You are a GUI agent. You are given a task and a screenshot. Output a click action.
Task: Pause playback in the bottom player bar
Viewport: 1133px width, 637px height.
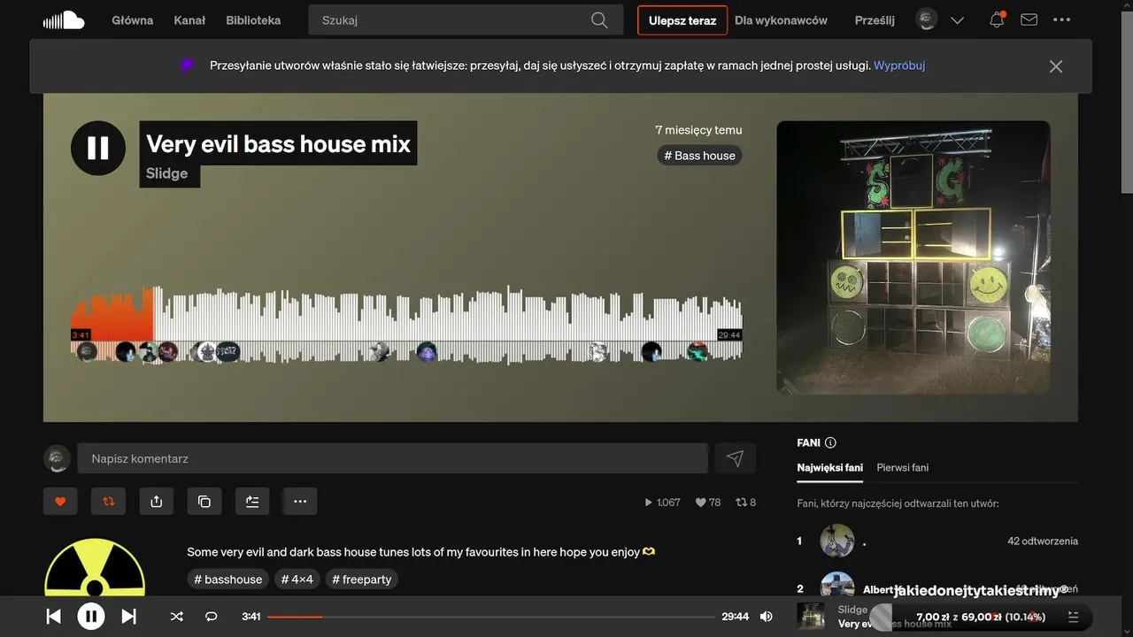[x=91, y=617]
